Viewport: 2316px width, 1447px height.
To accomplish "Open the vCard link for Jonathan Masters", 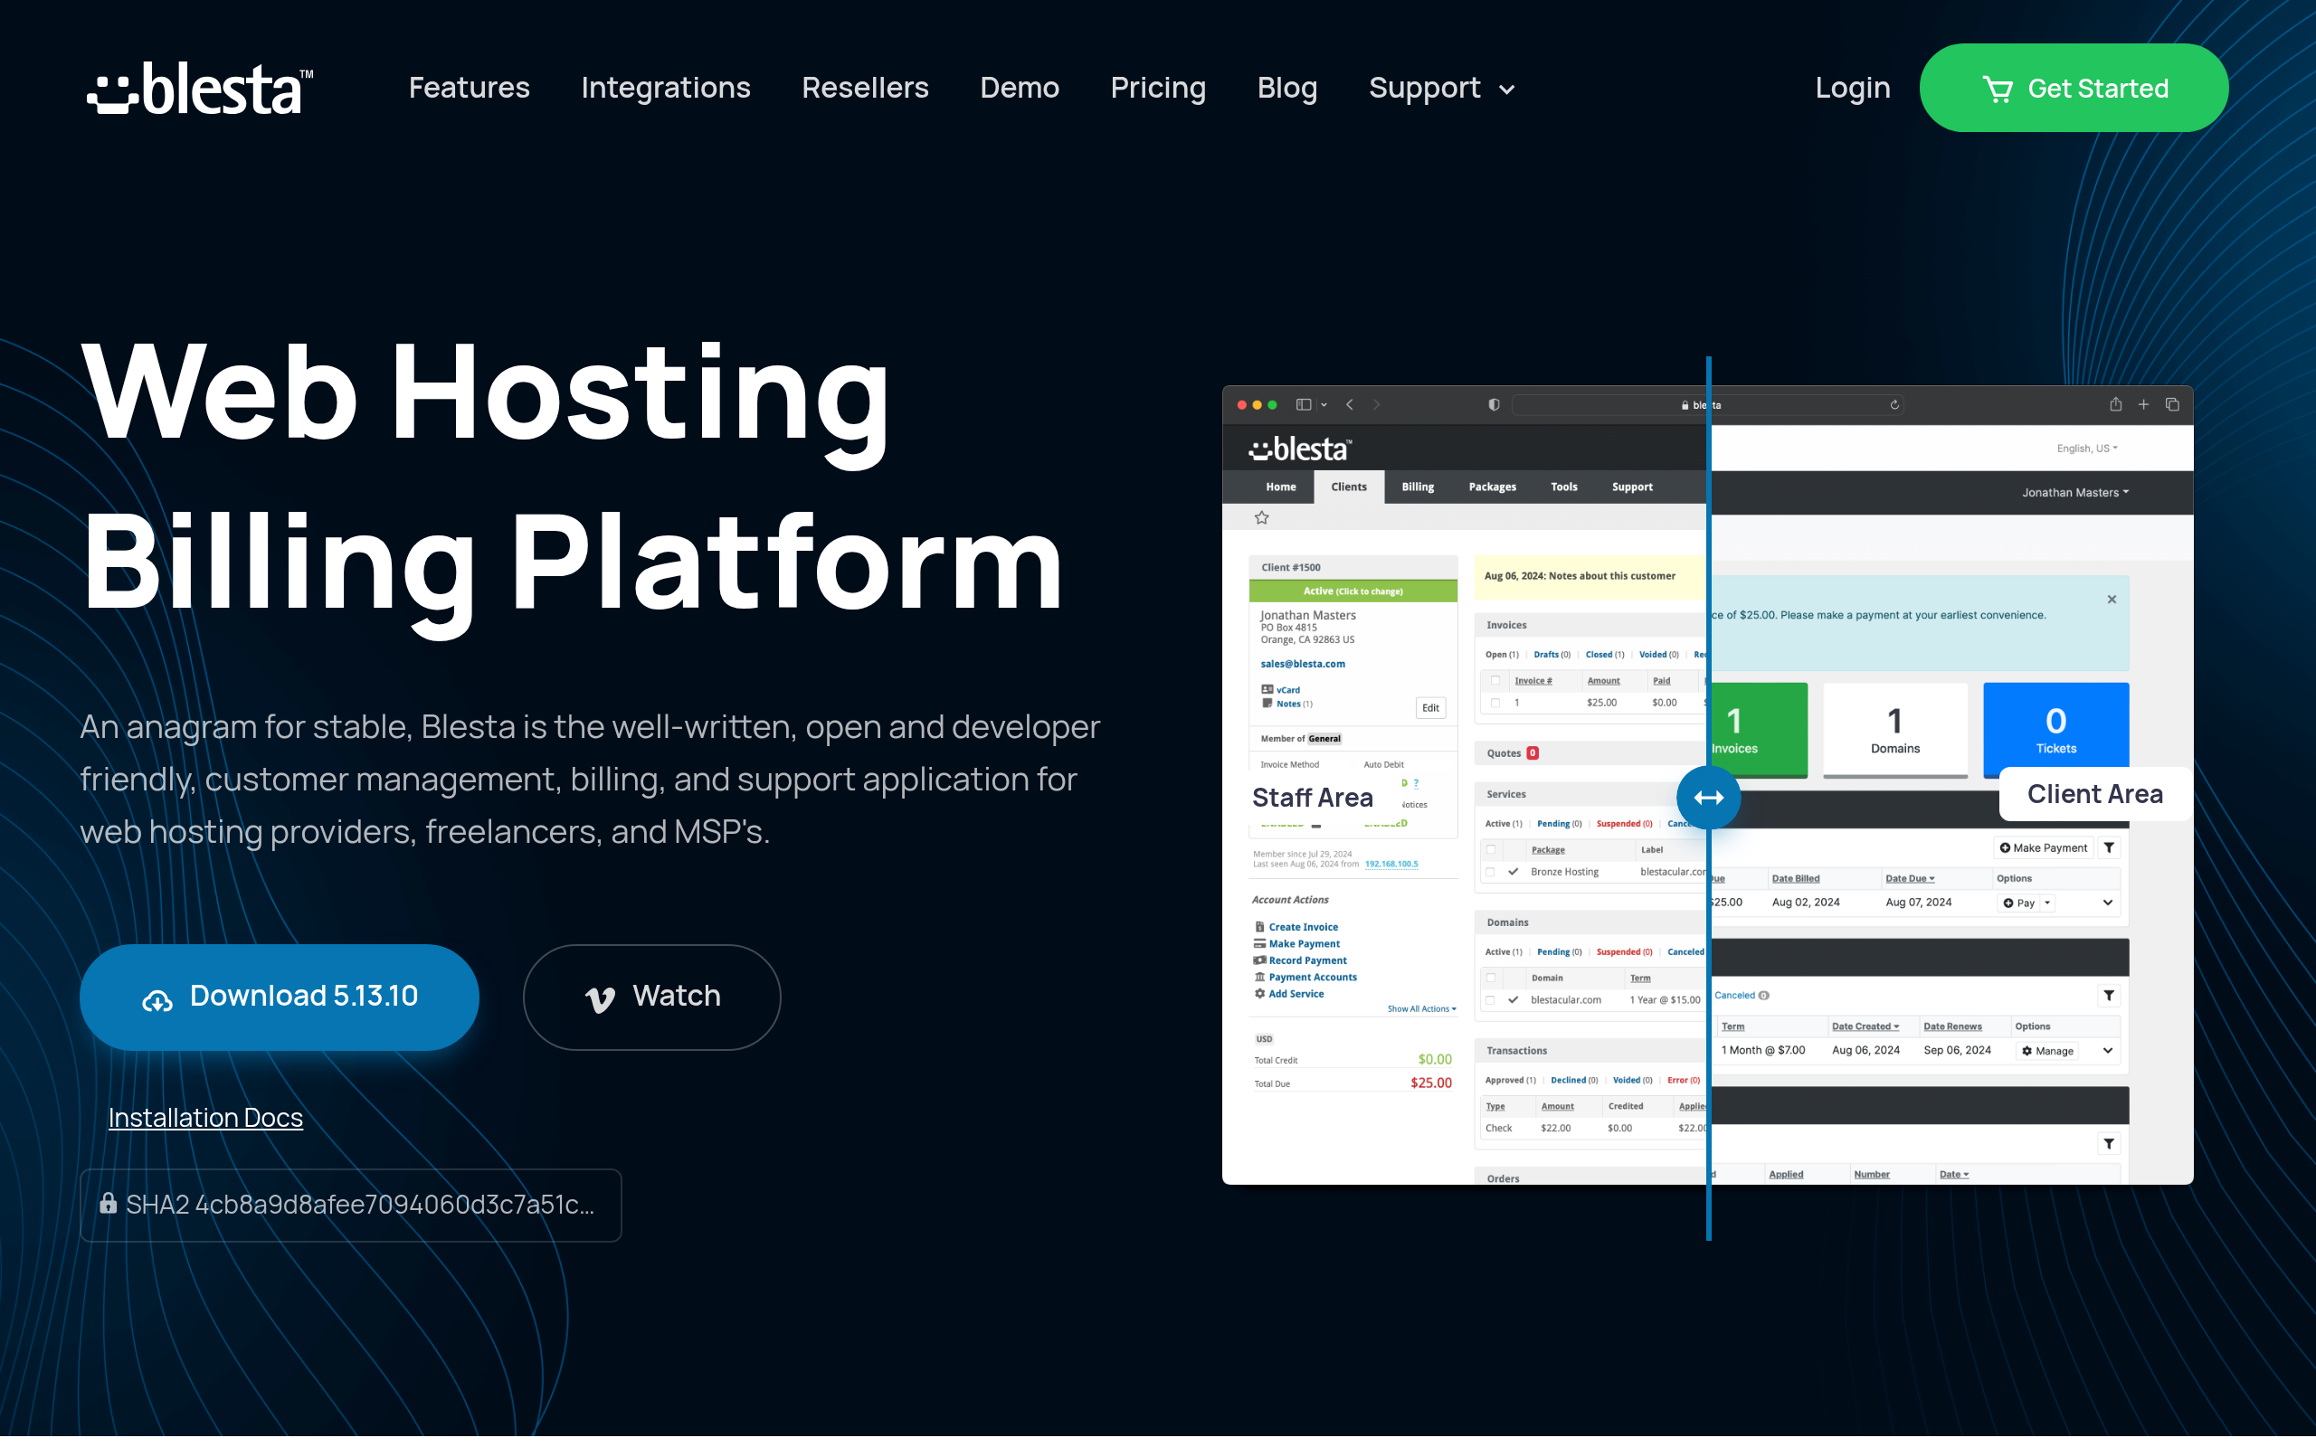I will 1280,690.
